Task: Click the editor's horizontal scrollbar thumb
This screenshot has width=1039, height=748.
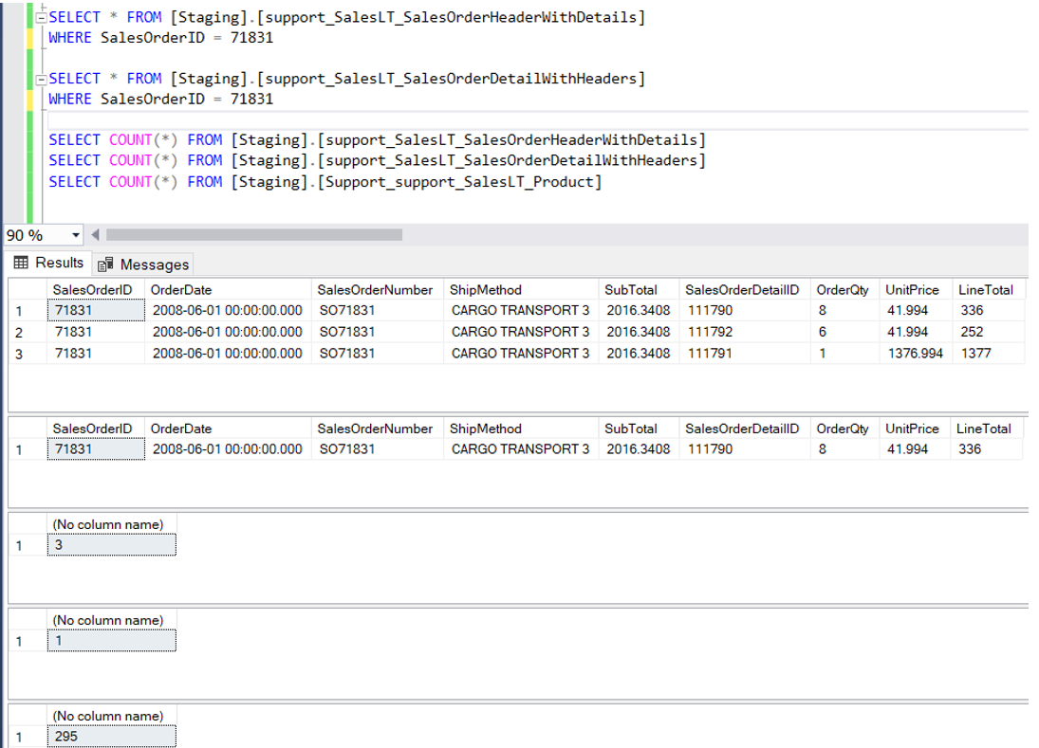Action: coord(254,234)
